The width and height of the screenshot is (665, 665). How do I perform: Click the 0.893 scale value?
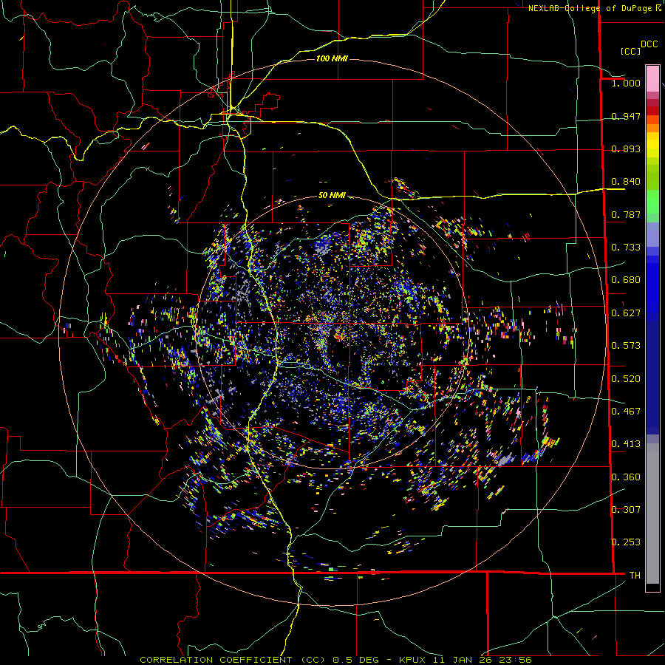[x=626, y=149]
